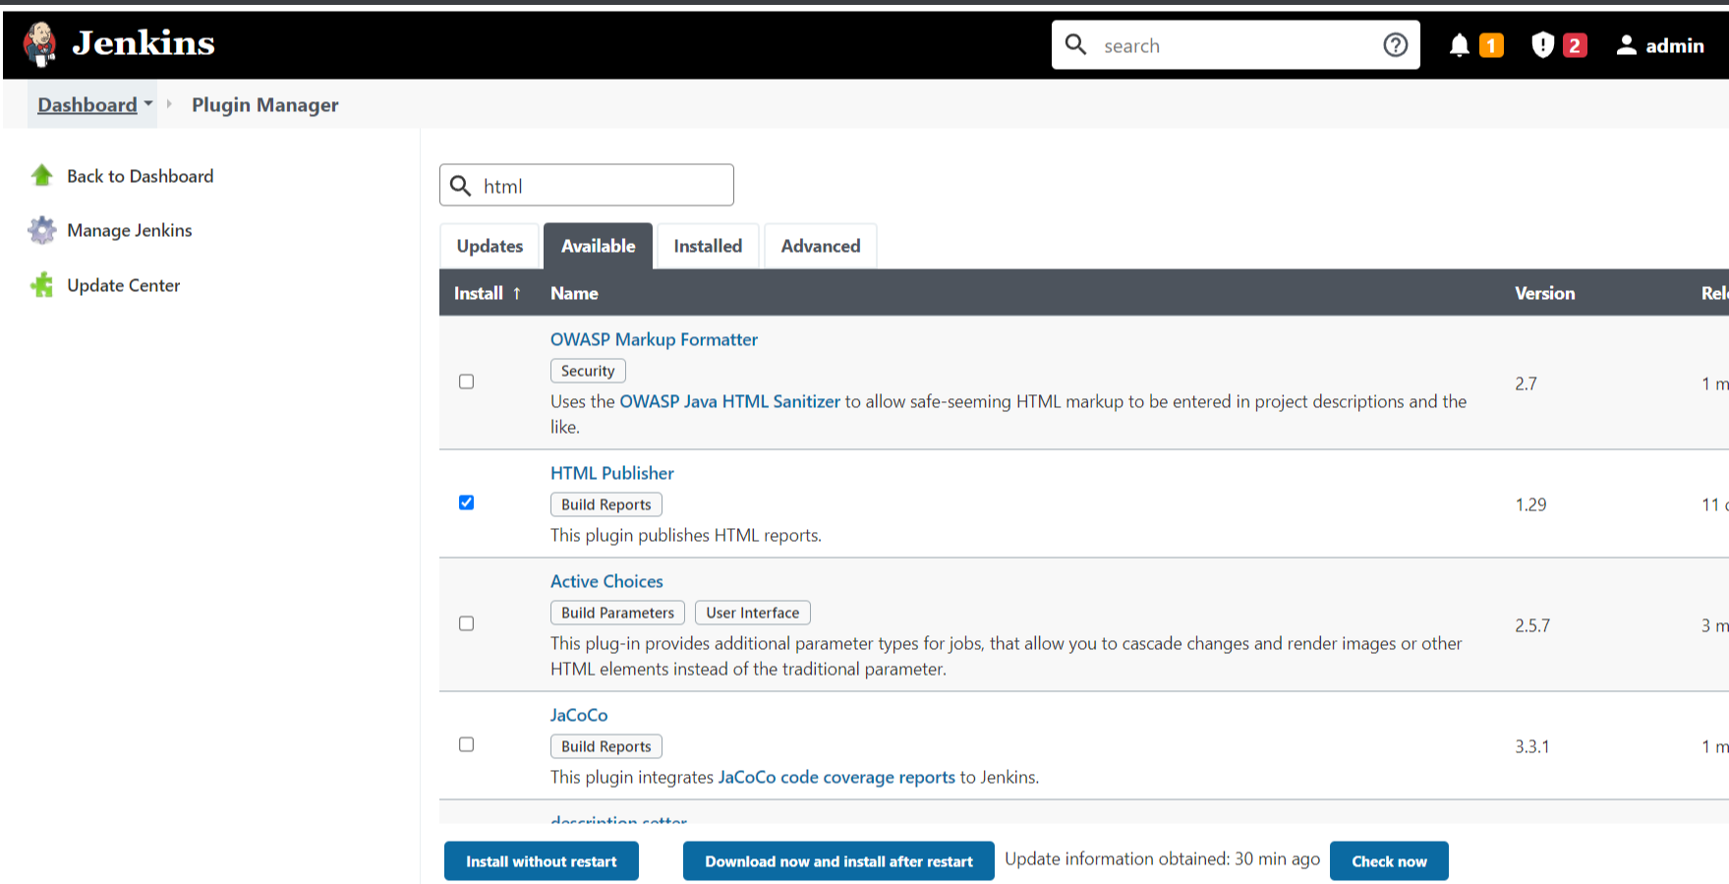The height and width of the screenshot is (884, 1729).
Task: Switch to the Installed tab
Action: click(708, 246)
